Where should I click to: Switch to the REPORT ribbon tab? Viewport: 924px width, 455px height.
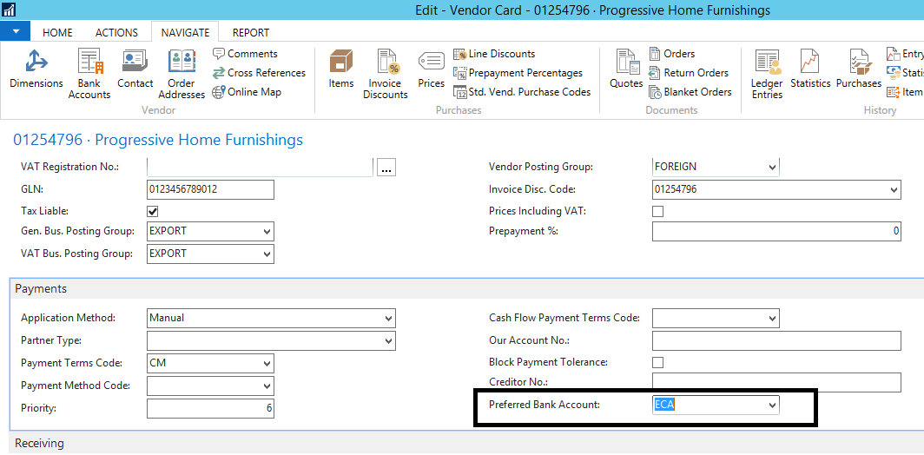point(251,32)
